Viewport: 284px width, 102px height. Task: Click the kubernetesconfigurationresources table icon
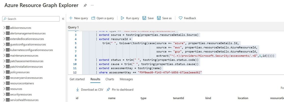8,50
